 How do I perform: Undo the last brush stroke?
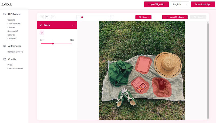48,17
